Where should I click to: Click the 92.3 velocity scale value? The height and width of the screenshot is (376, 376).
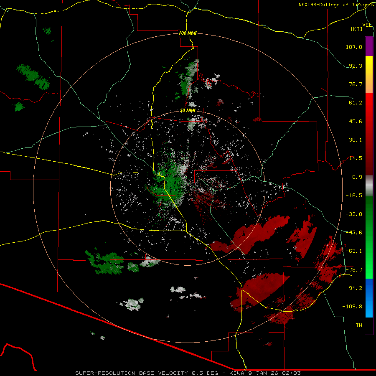coord(356,66)
